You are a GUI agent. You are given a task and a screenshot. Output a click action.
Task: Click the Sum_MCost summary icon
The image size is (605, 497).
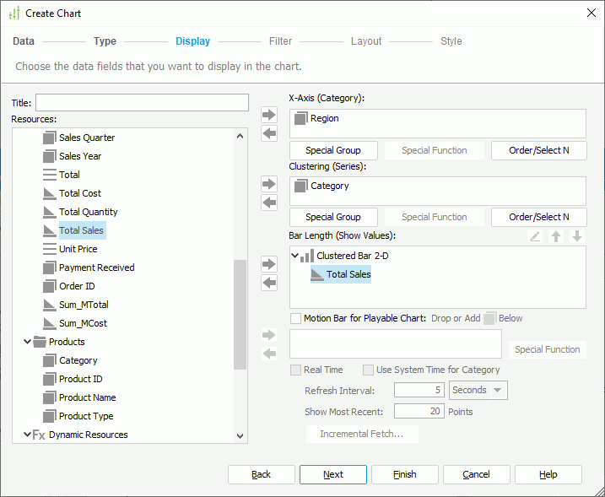pos(50,323)
